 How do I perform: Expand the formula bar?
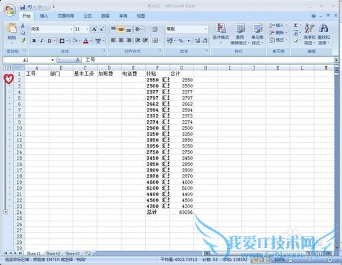coord(336,60)
